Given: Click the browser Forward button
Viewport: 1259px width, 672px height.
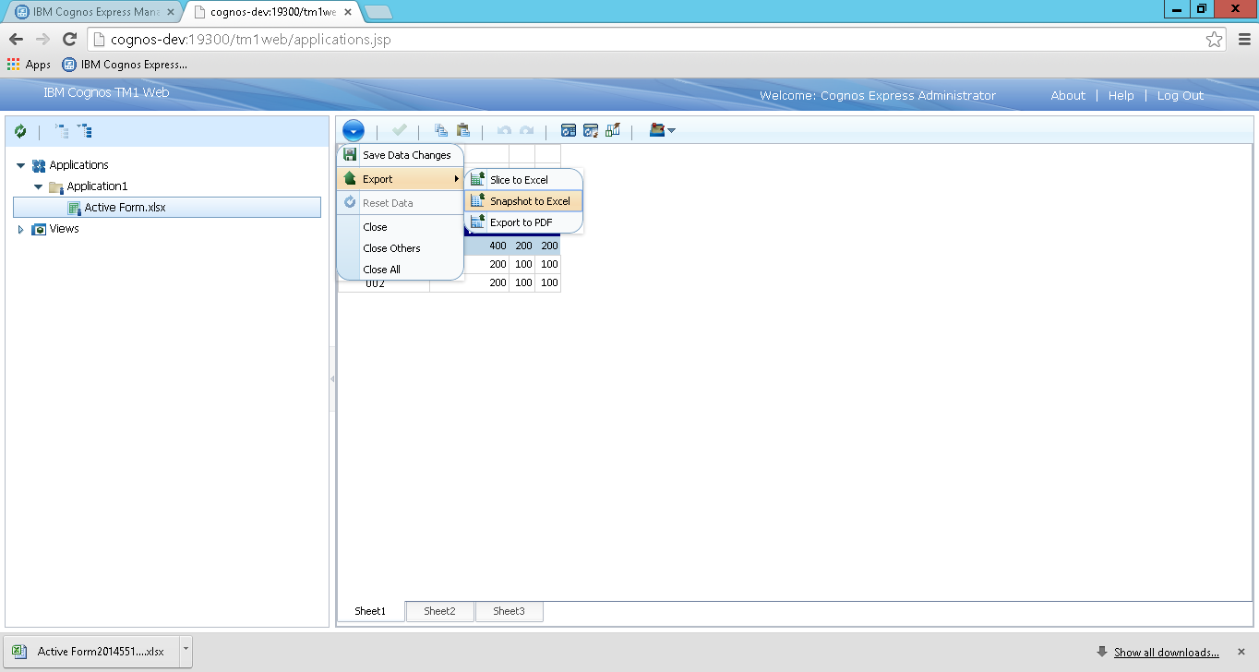Looking at the screenshot, I should 42,39.
